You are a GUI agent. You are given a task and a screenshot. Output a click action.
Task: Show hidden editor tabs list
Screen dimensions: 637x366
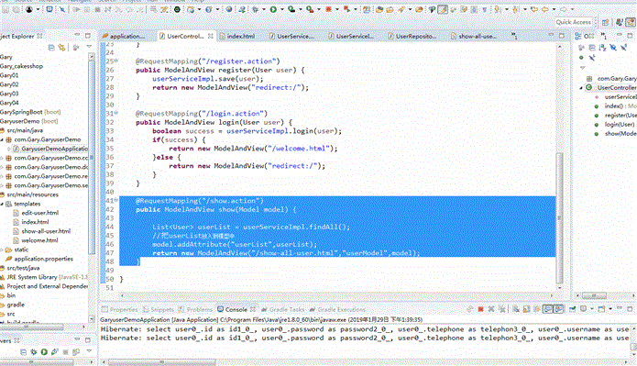click(514, 36)
